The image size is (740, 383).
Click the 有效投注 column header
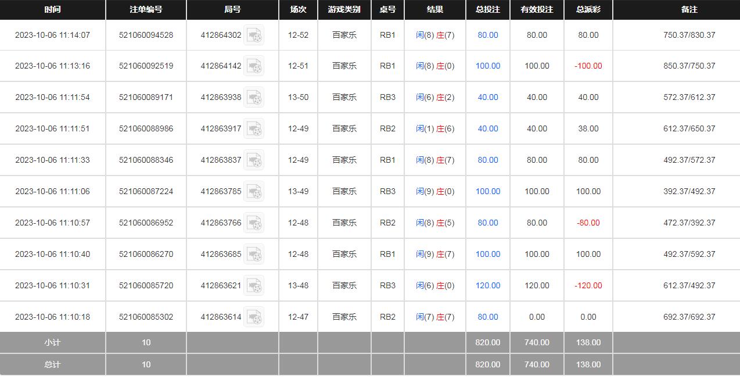537,9
